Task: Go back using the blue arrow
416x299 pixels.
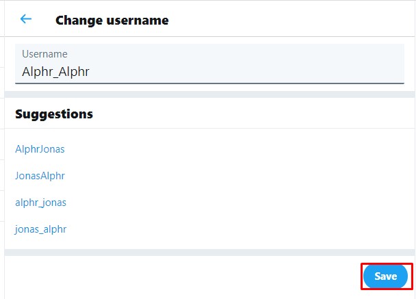Action: [26, 19]
